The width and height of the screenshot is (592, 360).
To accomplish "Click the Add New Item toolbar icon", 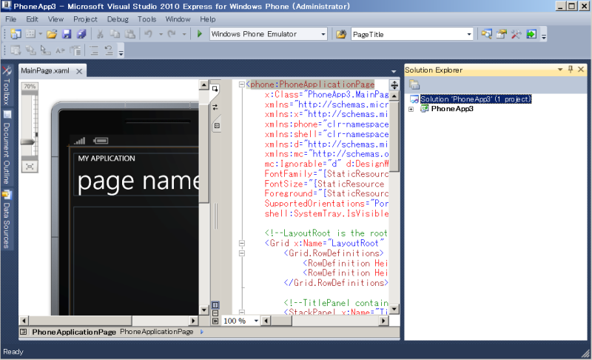I will [x=30, y=34].
